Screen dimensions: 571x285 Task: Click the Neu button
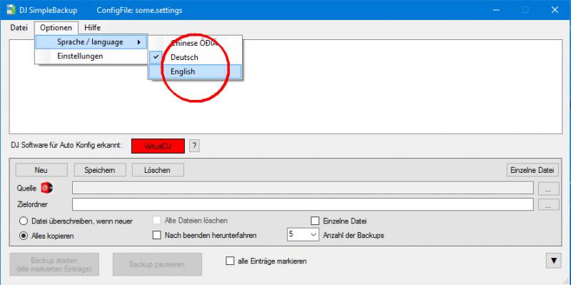point(41,170)
